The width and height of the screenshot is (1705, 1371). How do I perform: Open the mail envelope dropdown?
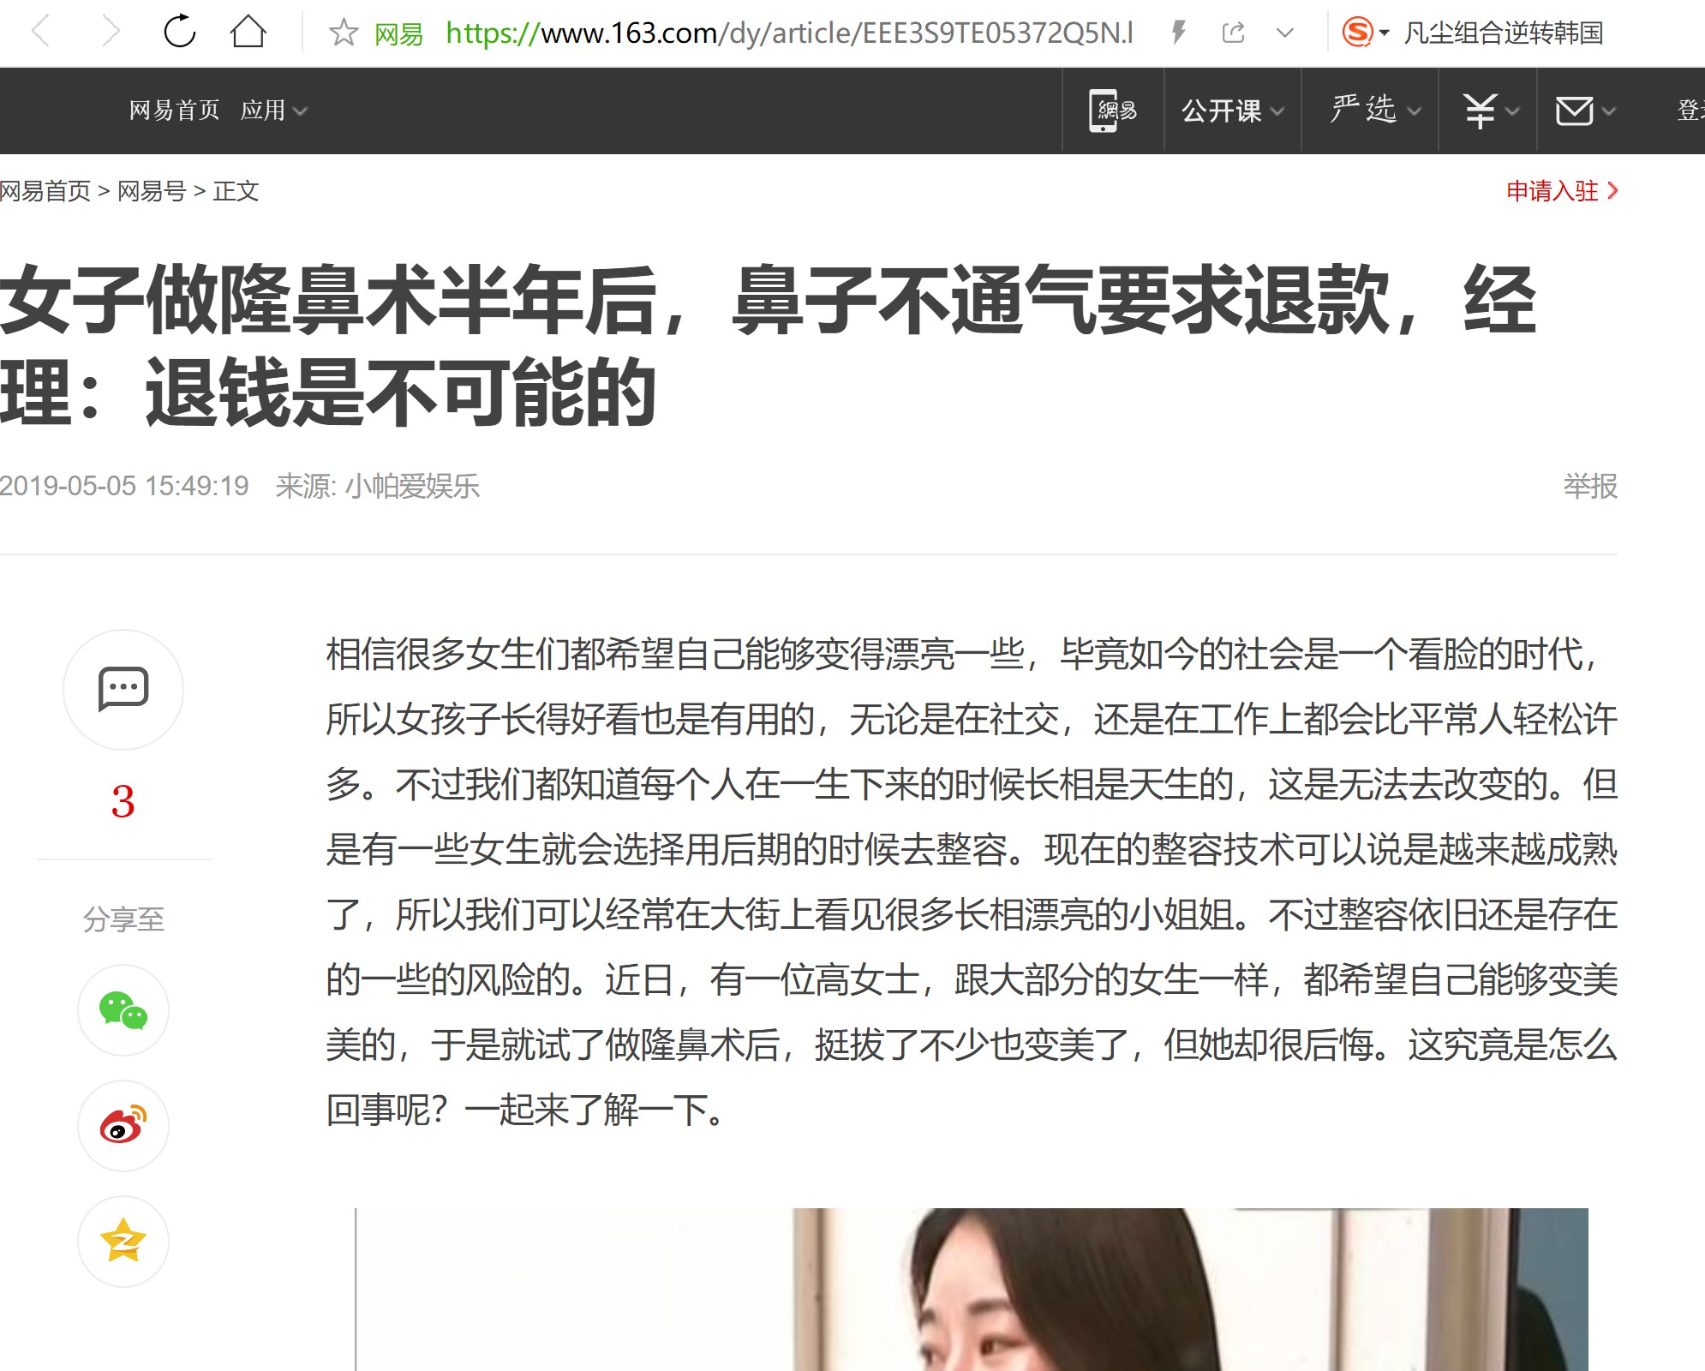coord(1585,111)
